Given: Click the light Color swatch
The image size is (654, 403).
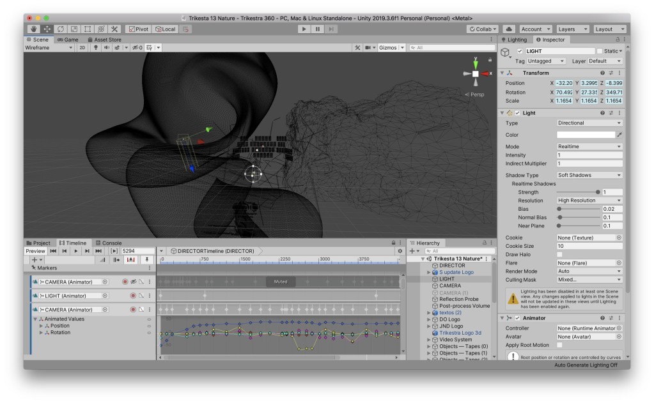Looking at the screenshot, I should [585, 135].
